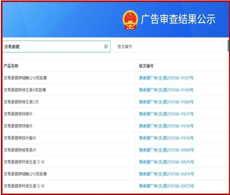Screen dimensions: 230x195
Task: Open approval link ending 11127号
Action: (166, 78)
